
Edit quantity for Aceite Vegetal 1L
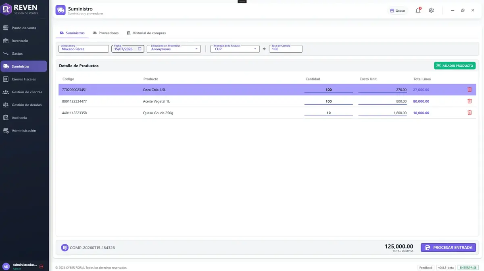329,101
